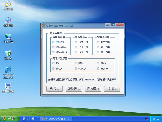This screenshot has width=162, height=122.
Task: Select the 19寸宽屏 option
Action: 104,47
